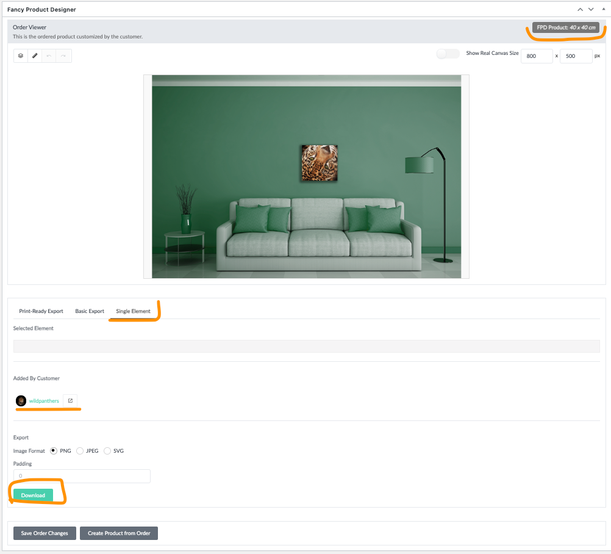Image resolution: width=611 pixels, height=554 pixels.
Task: Expand the Selected Element field
Action: tap(305, 346)
